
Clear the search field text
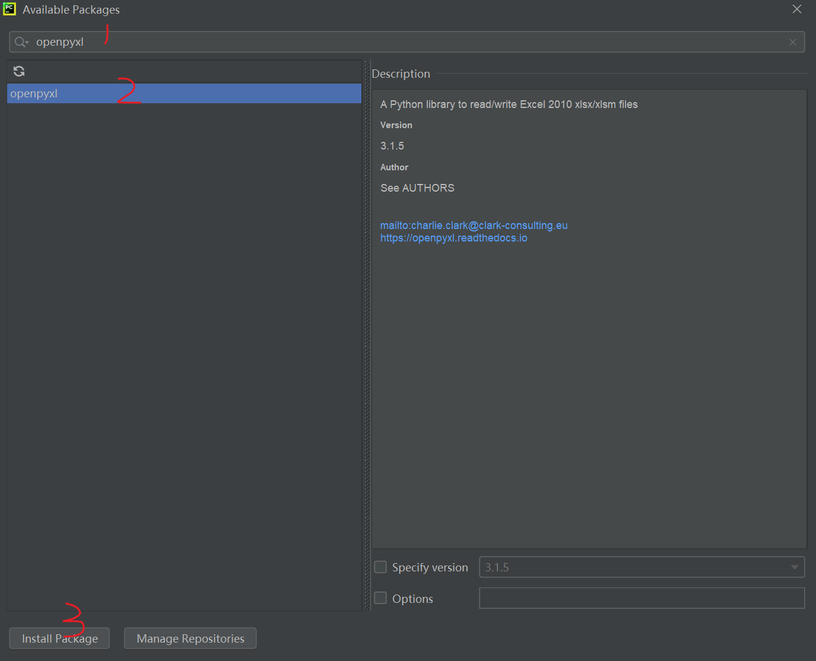[x=792, y=42]
